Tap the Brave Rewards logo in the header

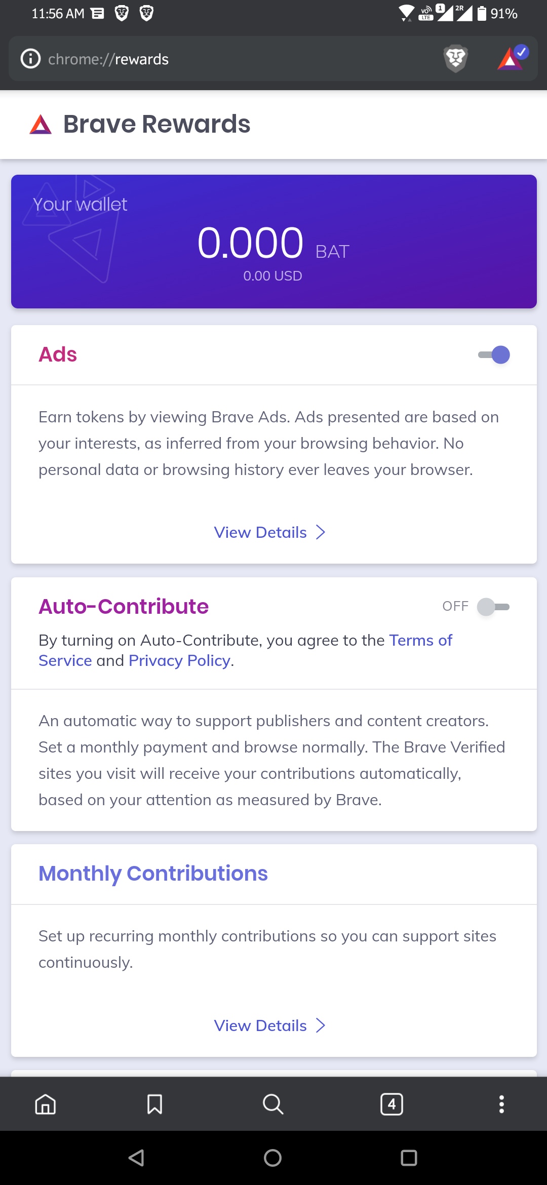click(41, 125)
